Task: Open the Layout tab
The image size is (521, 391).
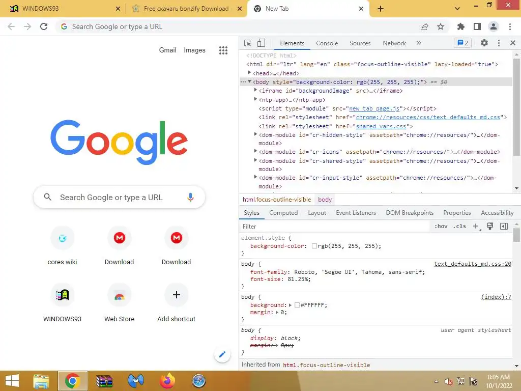Action: [x=317, y=213]
